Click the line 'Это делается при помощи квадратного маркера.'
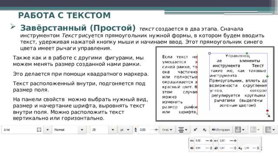Image resolution: width=278 pixels, height=156 pixels. pos(81,74)
